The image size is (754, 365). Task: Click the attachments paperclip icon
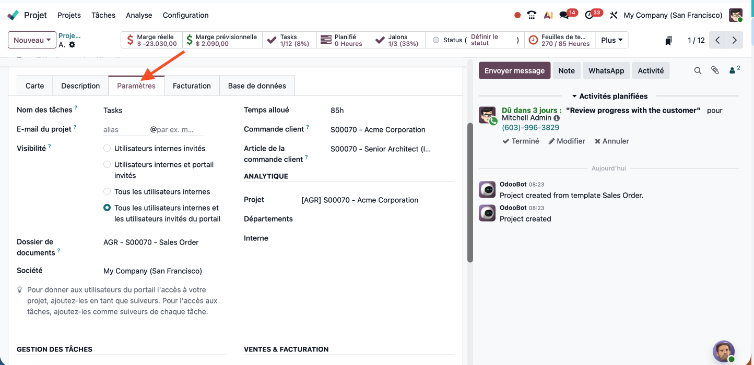[x=715, y=70]
